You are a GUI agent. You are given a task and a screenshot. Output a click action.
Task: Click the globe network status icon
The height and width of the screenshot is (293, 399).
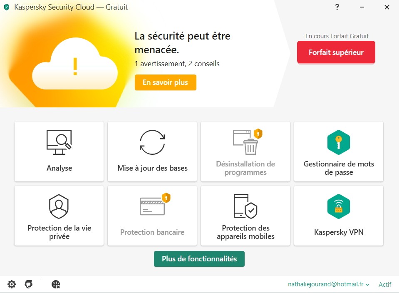click(x=56, y=284)
